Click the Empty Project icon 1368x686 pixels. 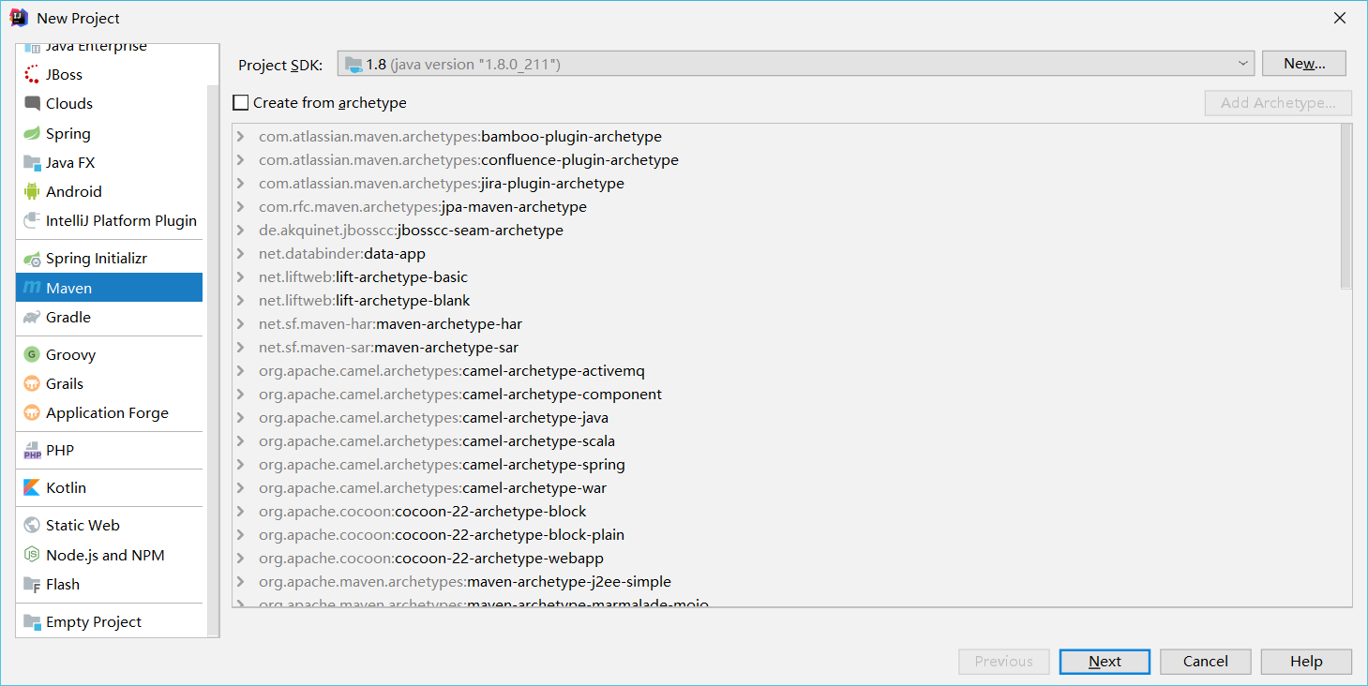click(32, 622)
